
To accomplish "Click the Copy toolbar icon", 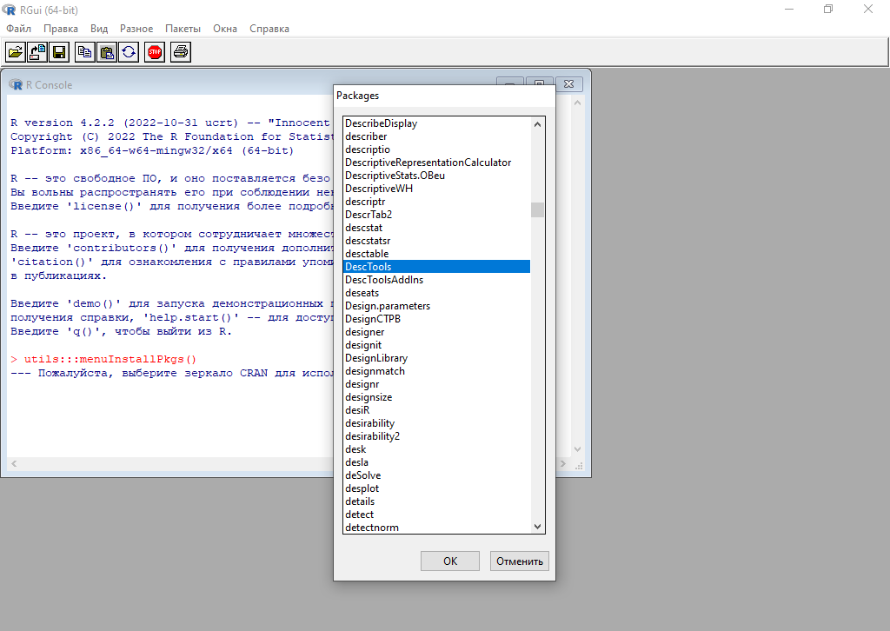I will pos(85,52).
